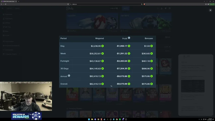Viewport: 215px width, 121px height.
Task: Open the hamburger menu in Stake header
Action: [3, 8]
